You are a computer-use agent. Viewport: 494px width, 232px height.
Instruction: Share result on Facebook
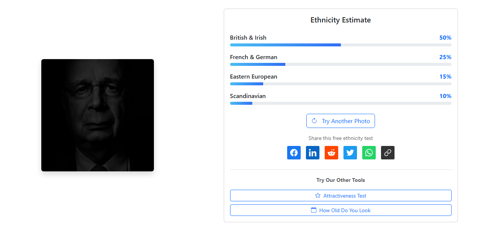pos(294,153)
